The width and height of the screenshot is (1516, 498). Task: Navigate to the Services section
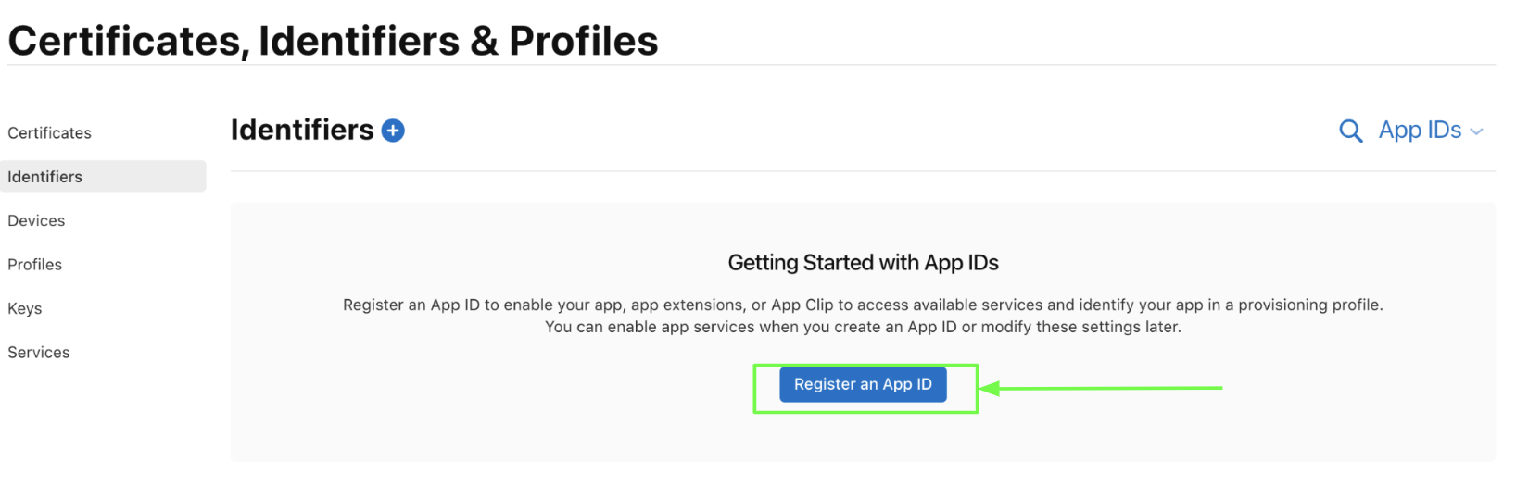39,353
